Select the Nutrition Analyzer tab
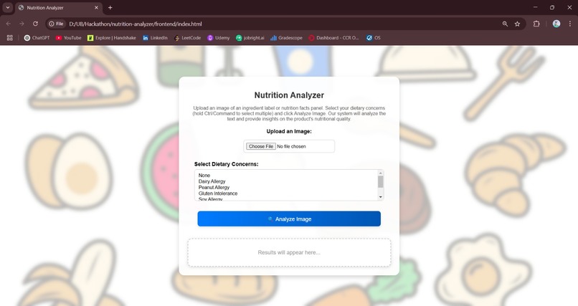 [59, 8]
